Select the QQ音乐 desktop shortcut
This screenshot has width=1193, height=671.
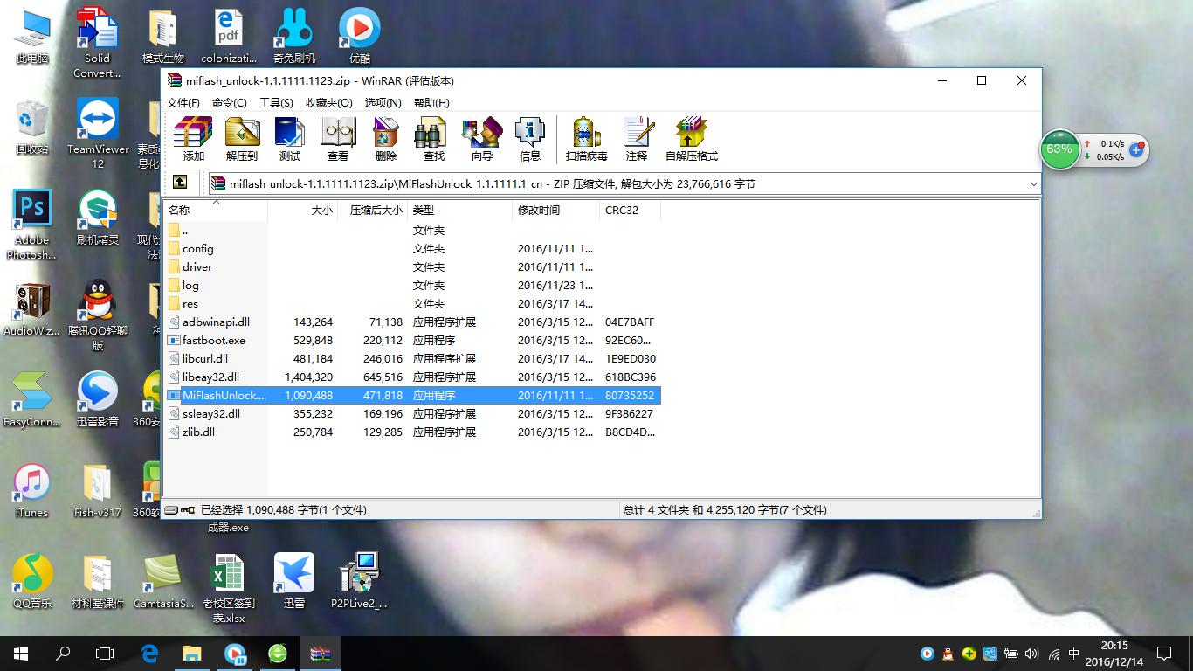coord(32,582)
